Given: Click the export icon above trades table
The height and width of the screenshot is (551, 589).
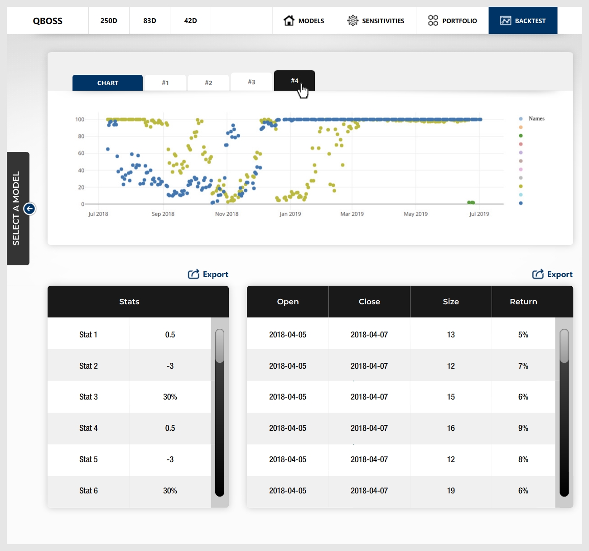Looking at the screenshot, I should click(x=538, y=274).
